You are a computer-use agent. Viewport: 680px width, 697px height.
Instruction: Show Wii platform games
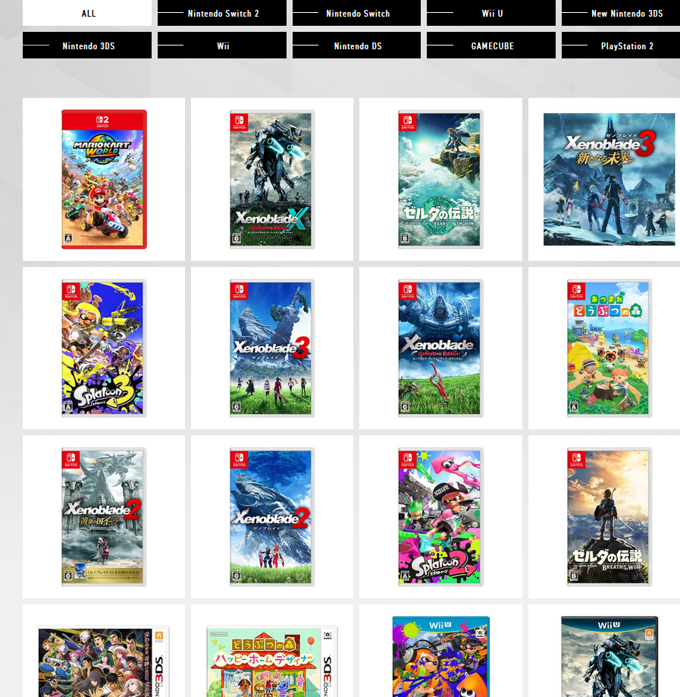click(222, 46)
